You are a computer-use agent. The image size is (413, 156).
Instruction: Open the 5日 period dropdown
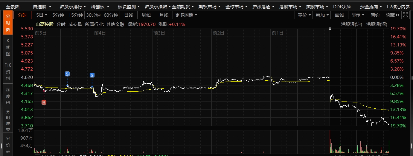(x=42, y=15)
